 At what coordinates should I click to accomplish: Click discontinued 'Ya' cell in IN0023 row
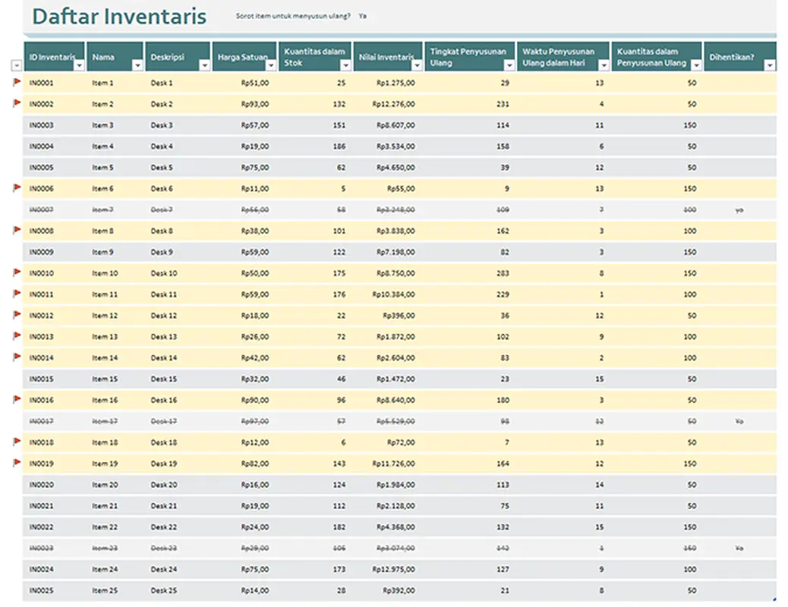coord(739,549)
